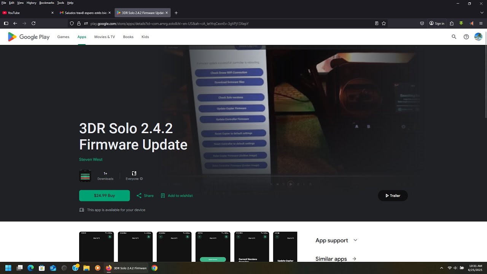Open Microsoft Store from taskbar
This screenshot has height=274, width=487.
(42, 268)
